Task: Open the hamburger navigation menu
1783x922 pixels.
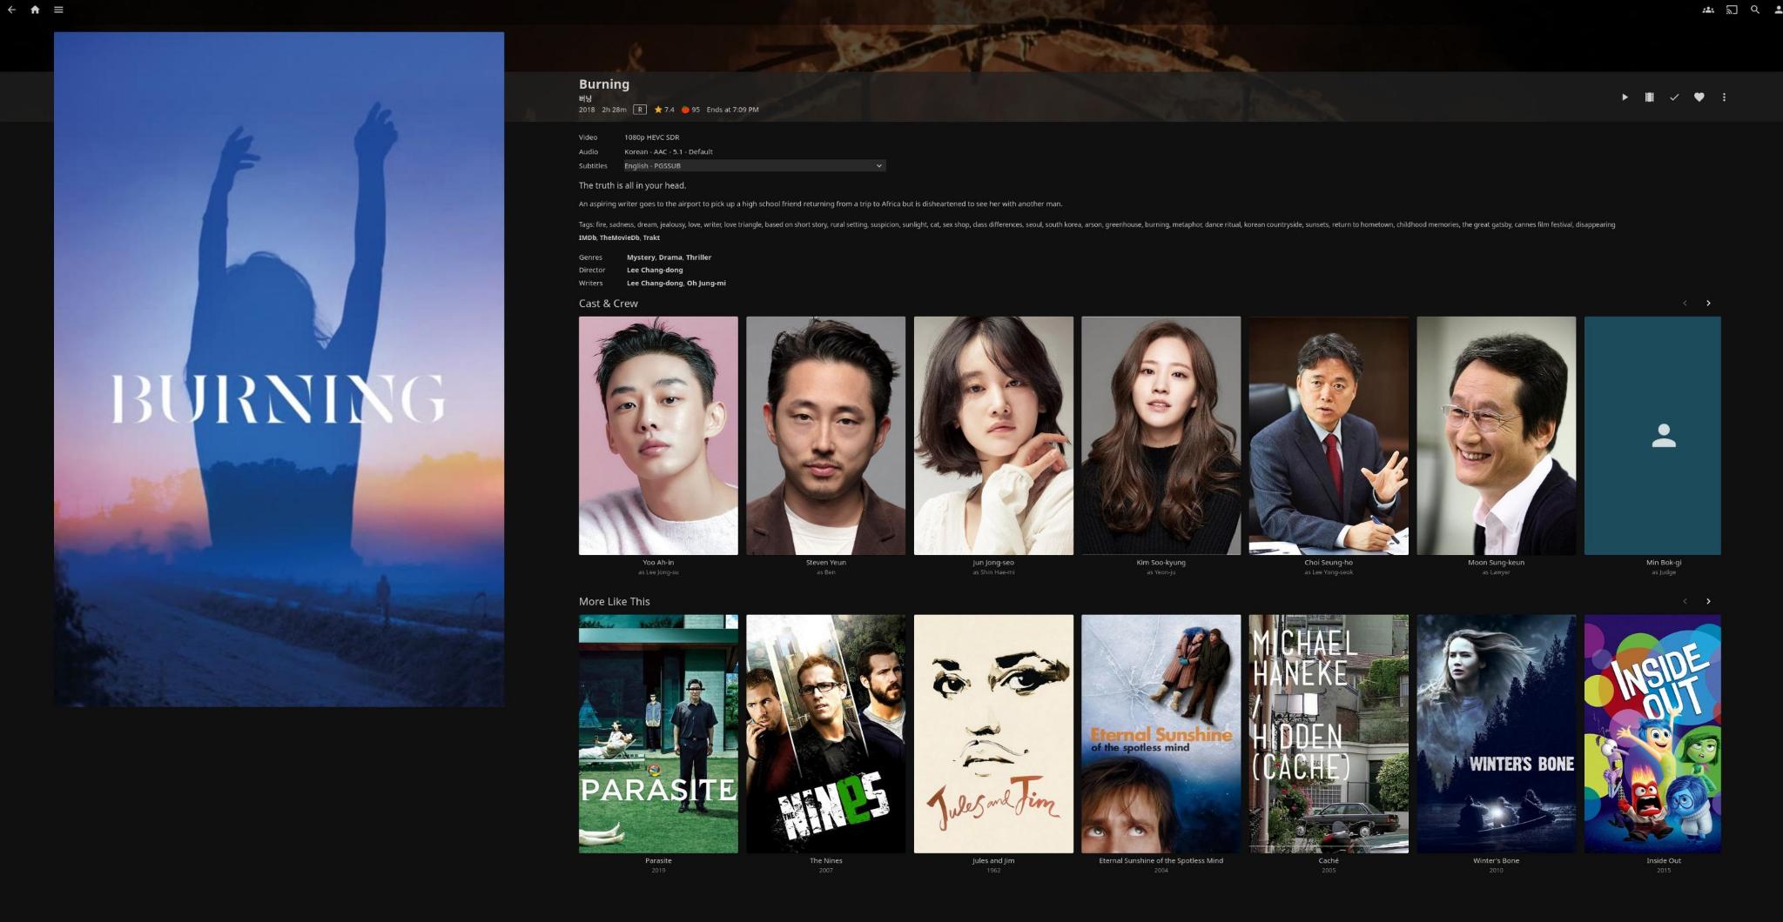Action: [58, 10]
